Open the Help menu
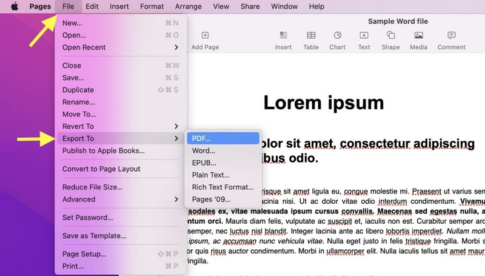485x276 pixels. (x=316, y=7)
